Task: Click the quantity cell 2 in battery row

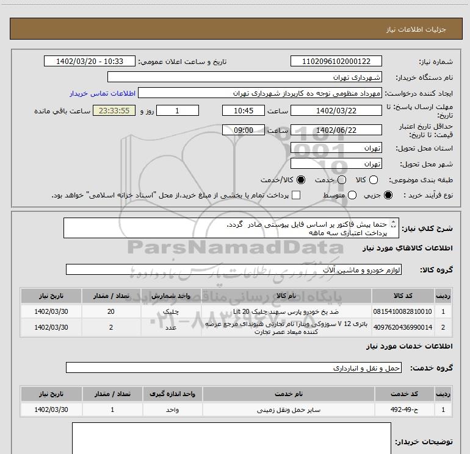Action: 111,327
